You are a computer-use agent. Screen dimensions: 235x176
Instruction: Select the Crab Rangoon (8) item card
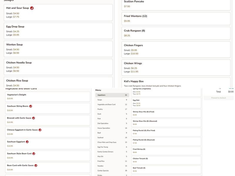click(176, 33)
